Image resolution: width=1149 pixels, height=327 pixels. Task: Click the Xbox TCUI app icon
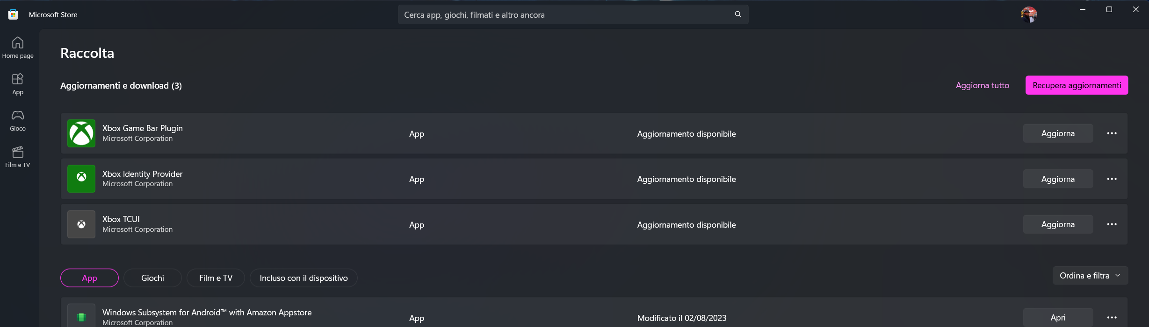click(81, 224)
